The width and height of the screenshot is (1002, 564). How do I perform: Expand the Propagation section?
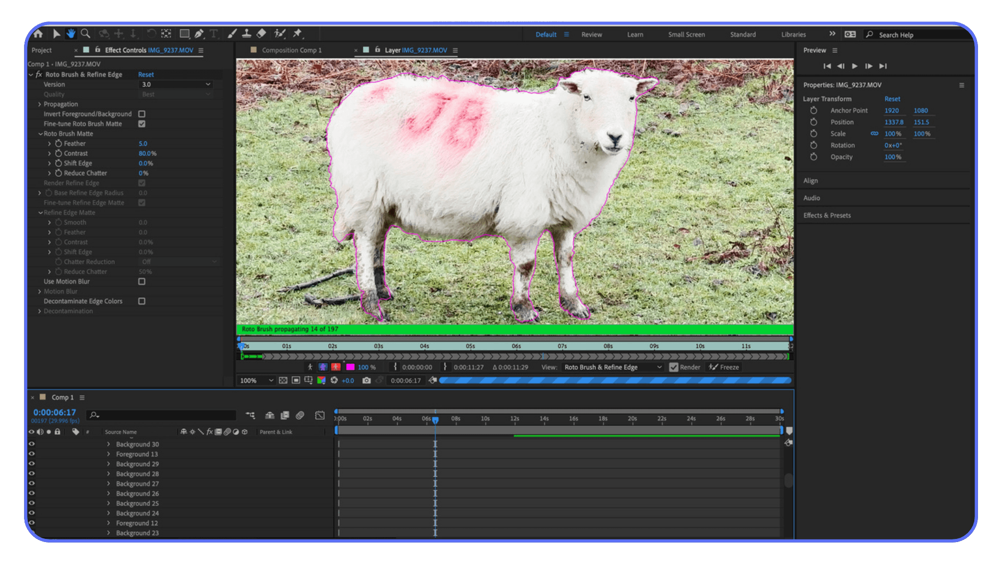tap(40, 104)
